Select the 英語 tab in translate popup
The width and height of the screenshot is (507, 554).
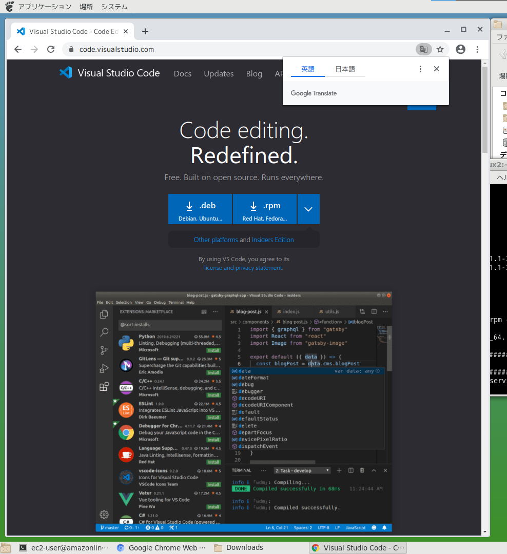(307, 69)
